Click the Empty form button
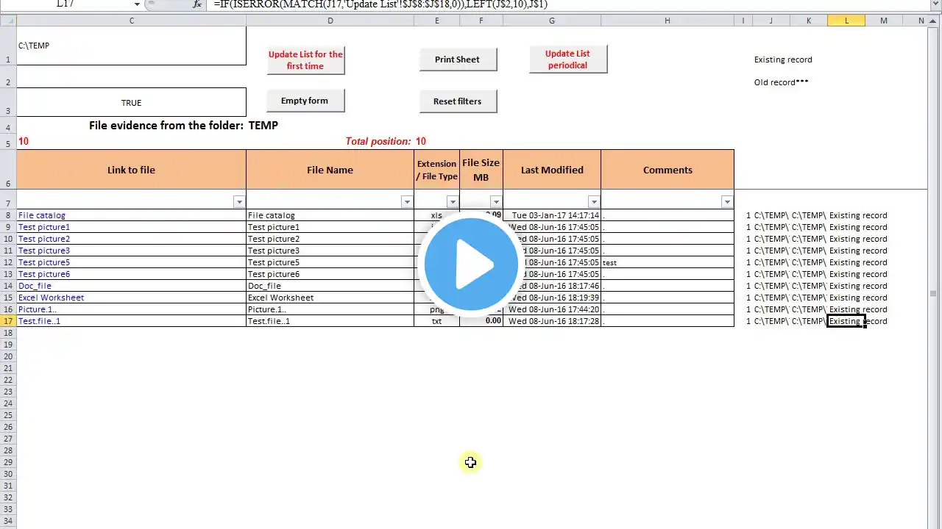This screenshot has width=942, height=529. click(x=305, y=101)
